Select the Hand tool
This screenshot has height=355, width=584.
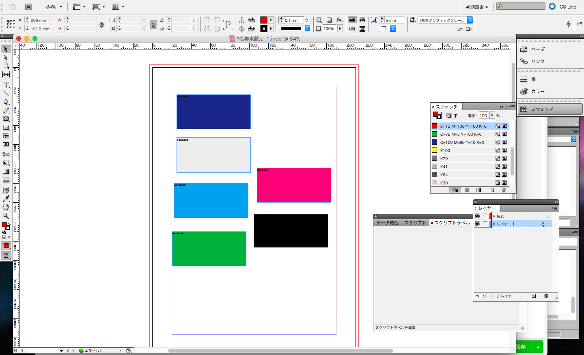(6, 207)
